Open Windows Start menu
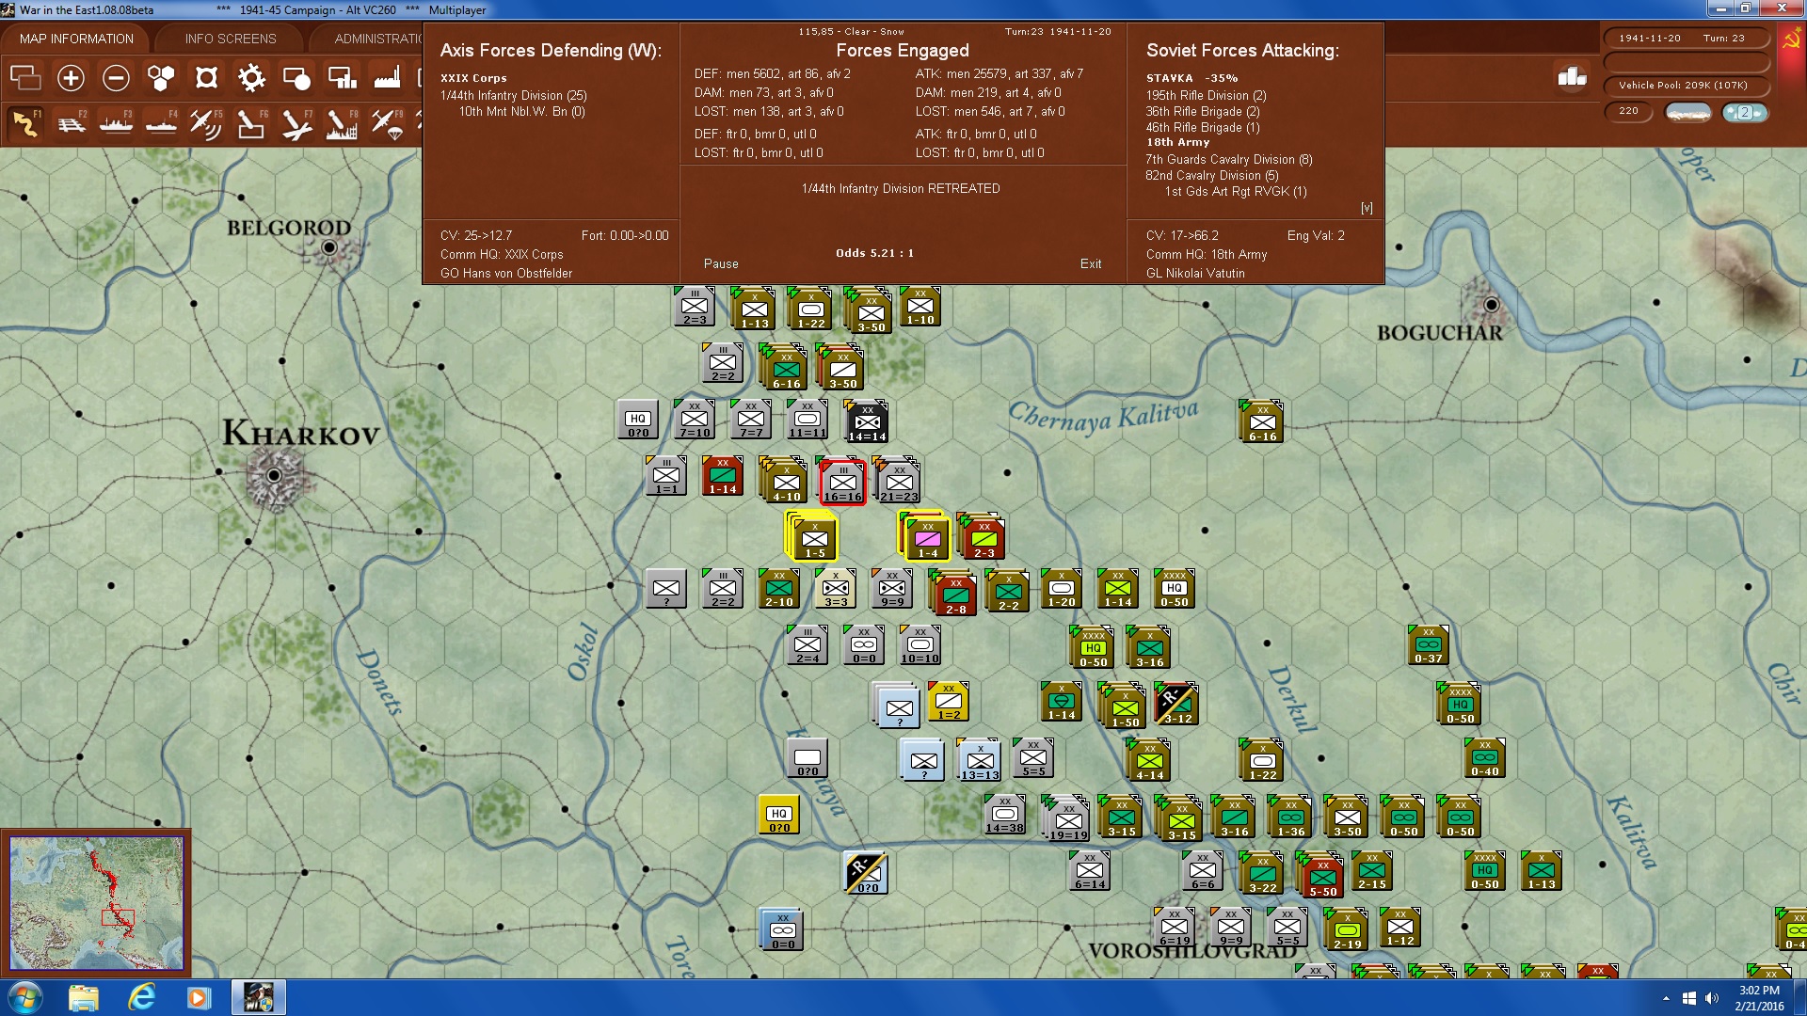 [24, 997]
